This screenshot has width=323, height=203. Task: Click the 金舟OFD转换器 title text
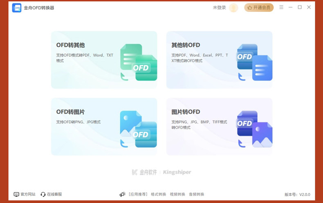[x=39, y=8]
